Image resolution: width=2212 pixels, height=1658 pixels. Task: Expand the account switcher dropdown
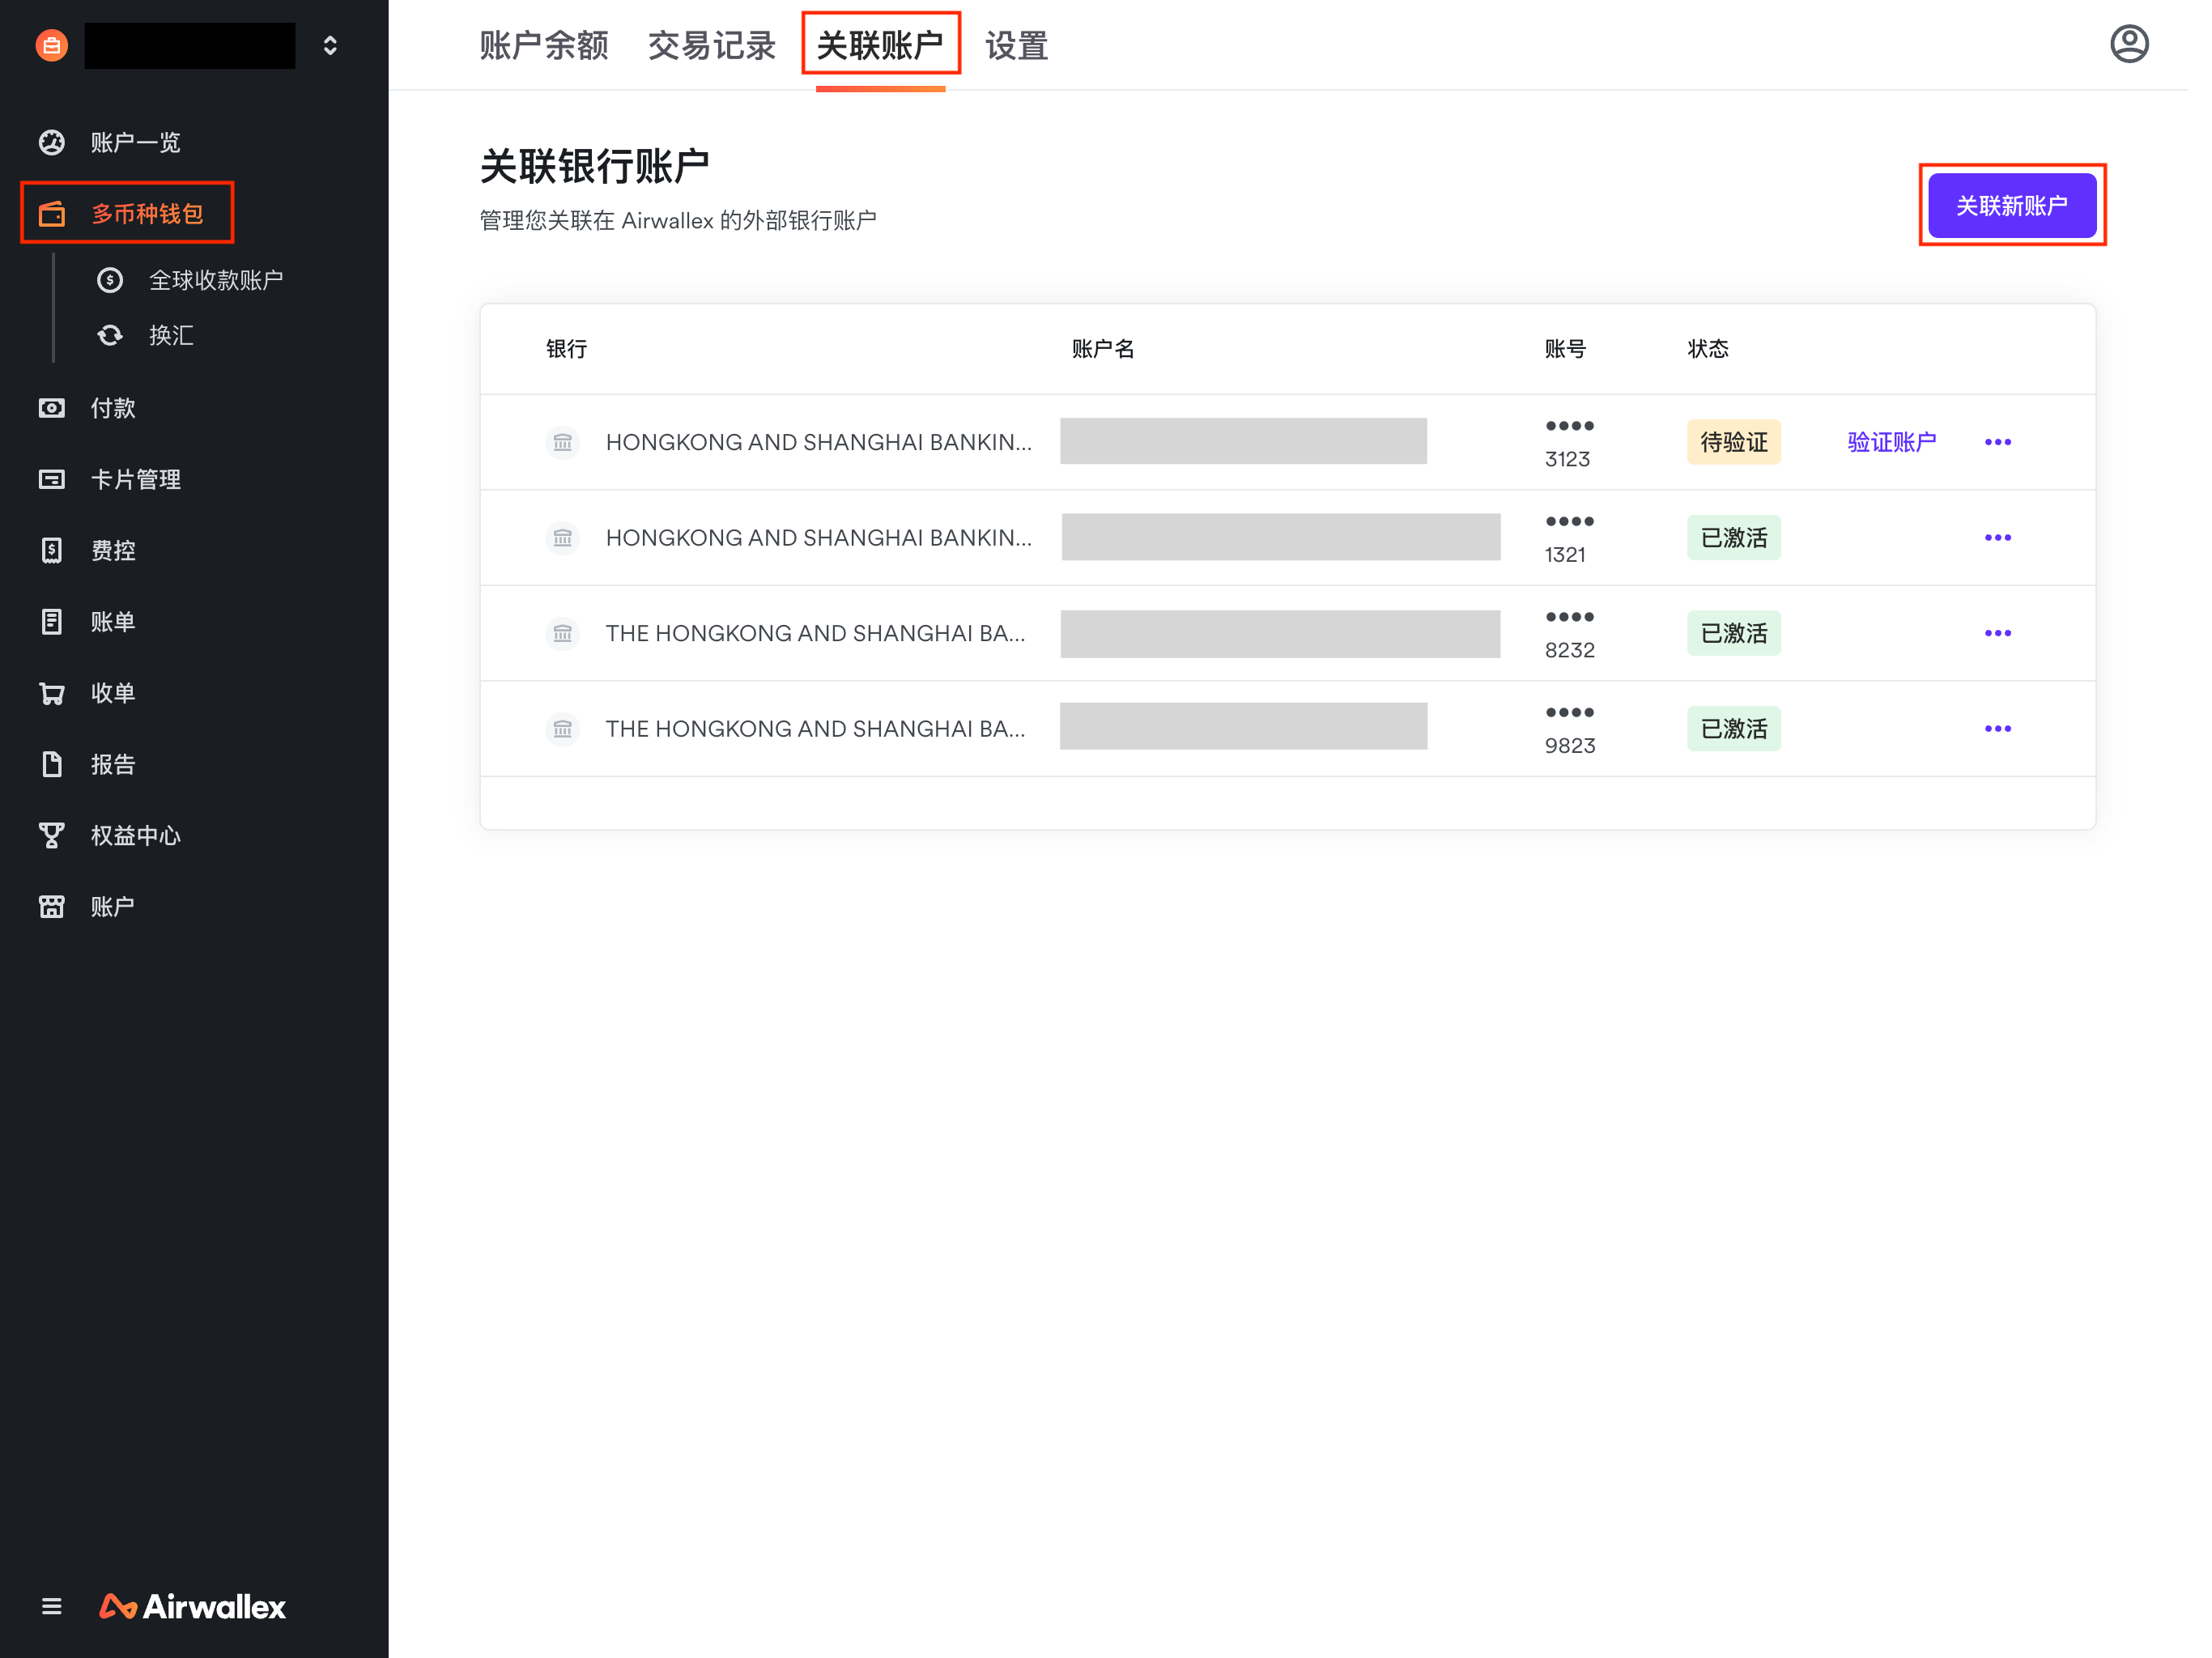(x=330, y=45)
